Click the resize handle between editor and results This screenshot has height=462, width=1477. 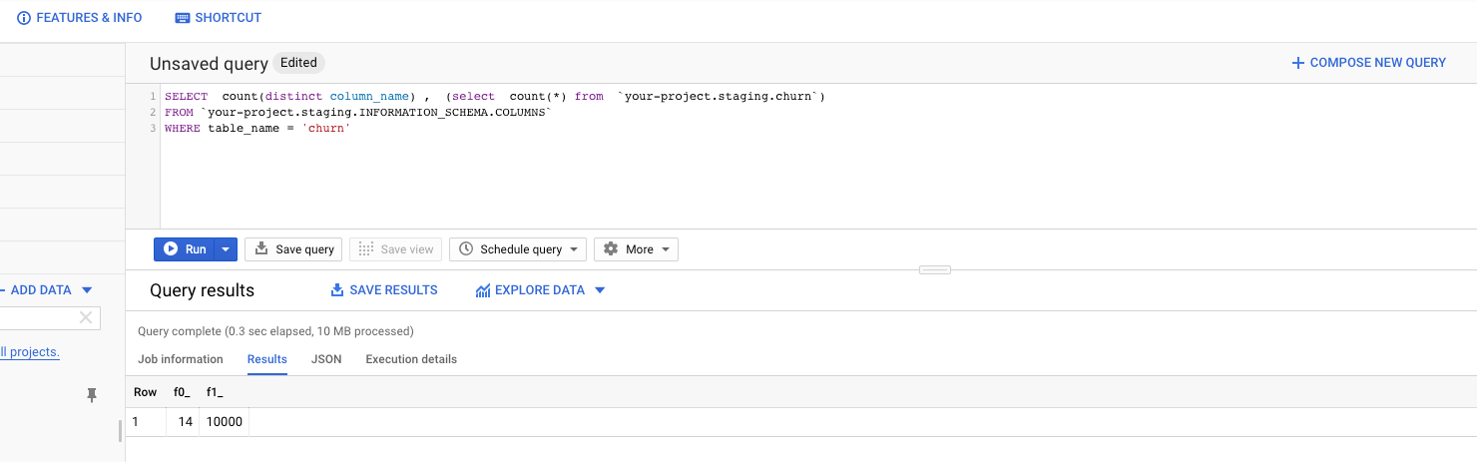(935, 269)
